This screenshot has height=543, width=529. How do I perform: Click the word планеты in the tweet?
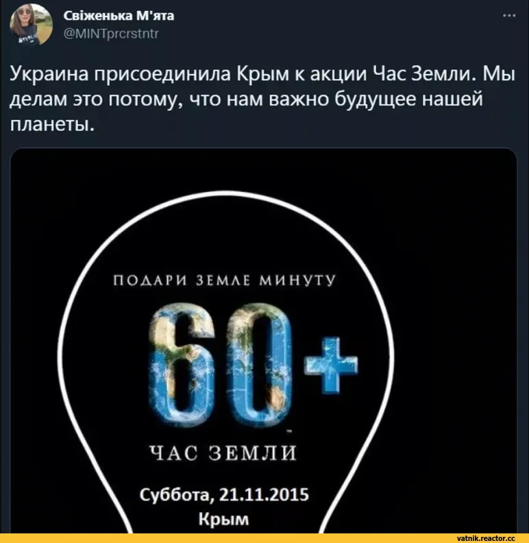pyautogui.click(x=52, y=124)
